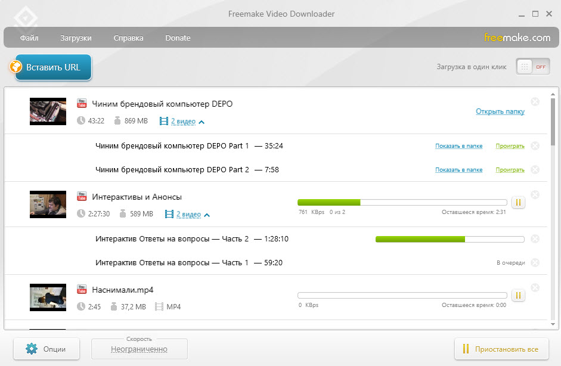
Task: Open the Файл menu
Action: point(29,38)
